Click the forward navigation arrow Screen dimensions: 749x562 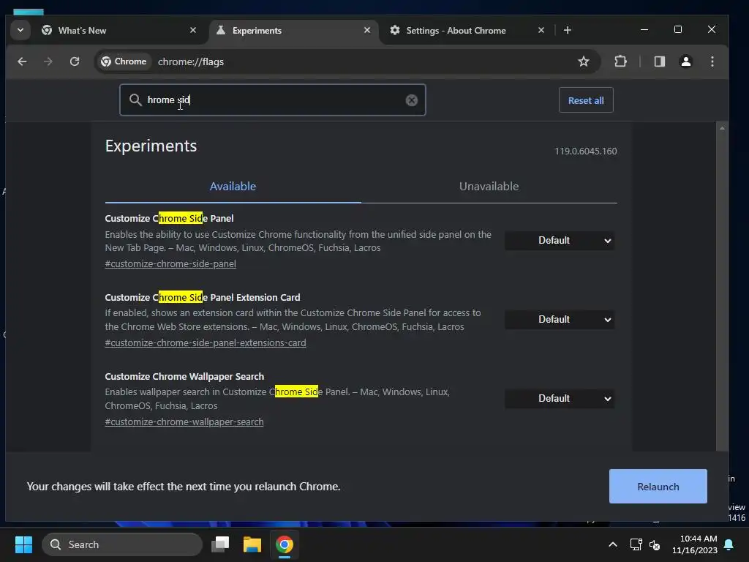tap(48, 61)
